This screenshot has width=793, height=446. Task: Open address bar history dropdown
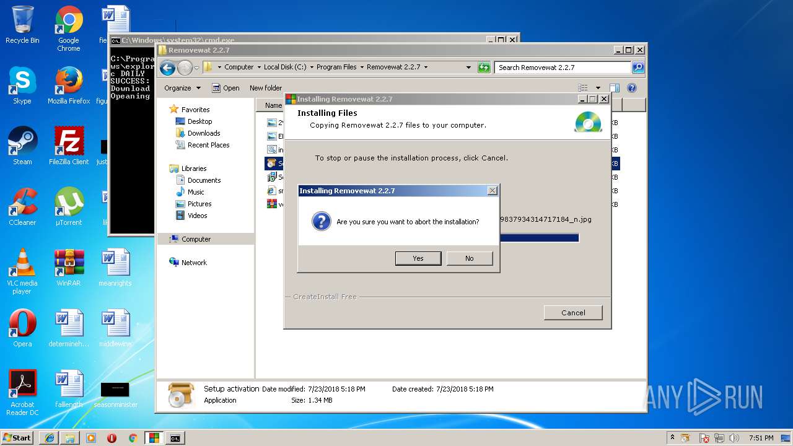pos(468,67)
